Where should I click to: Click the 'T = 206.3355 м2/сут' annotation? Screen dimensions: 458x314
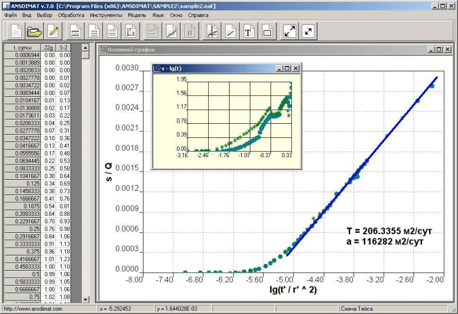(389, 231)
